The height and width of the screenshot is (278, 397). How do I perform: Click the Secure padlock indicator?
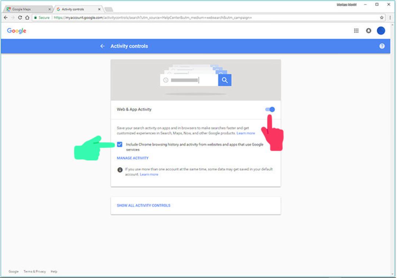pos(42,18)
